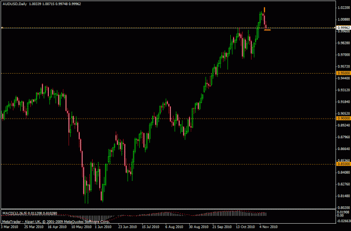The image size is (351, 231).
Task: Click the 0.98280 price scale label
Action: pyautogui.click(x=344, y=43)
